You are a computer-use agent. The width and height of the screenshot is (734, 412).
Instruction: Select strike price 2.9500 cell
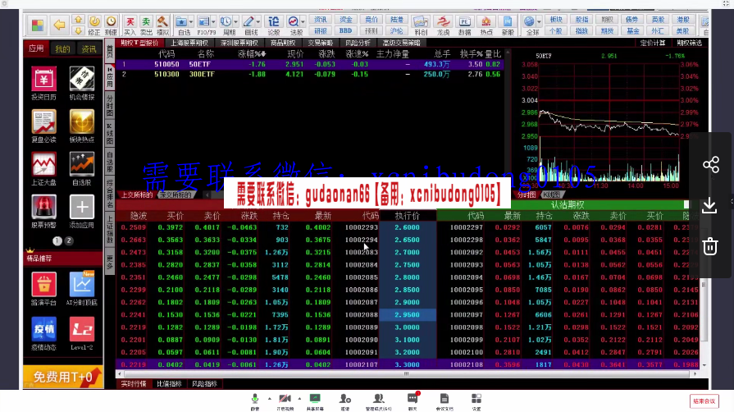408,314
